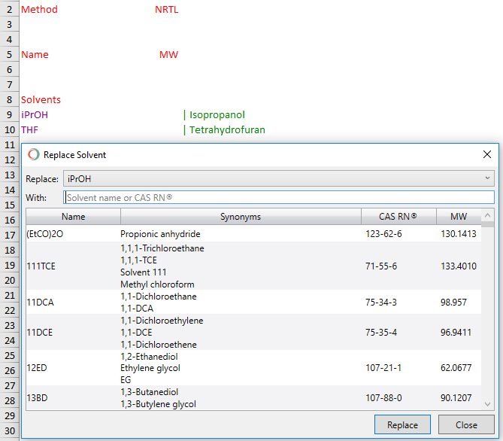Close the Replace Solvent dialog with X
Viewport: 503px width, 441px height.
(486, 154)
